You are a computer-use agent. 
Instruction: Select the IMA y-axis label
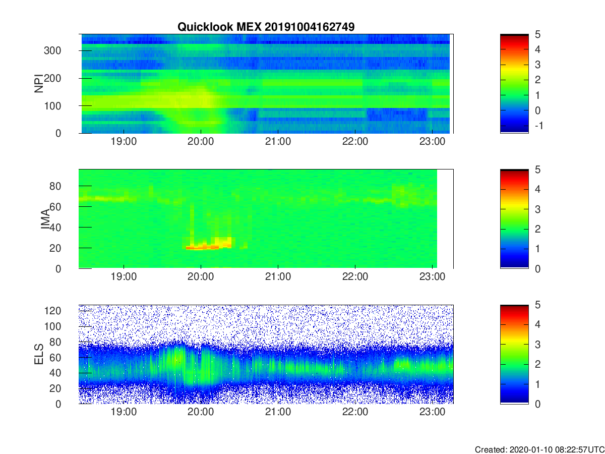[45, 219]
